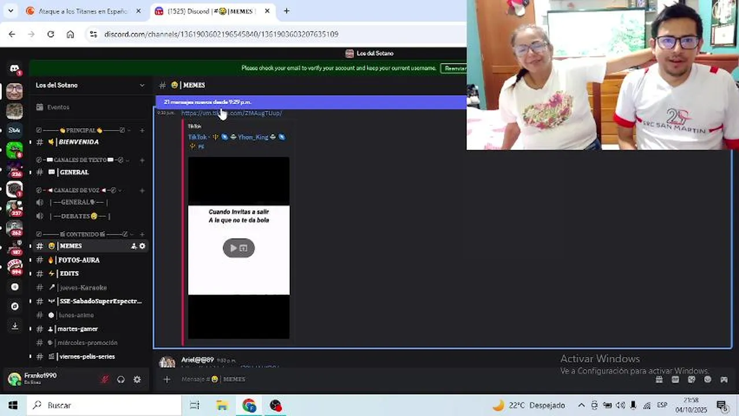
Task: Click Ariel@@89 username in chat
Action: tap(197, 360)
